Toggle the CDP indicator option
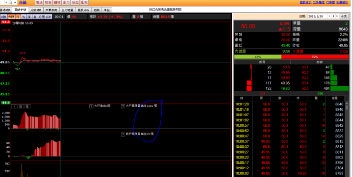Image resolution: width=353 pixels, height=177 pixels. [x=49, y=17]
